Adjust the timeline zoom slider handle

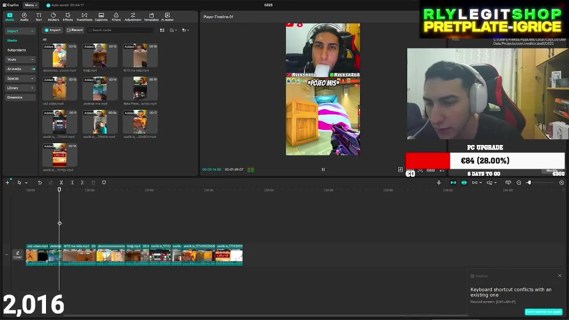(529, 183)
